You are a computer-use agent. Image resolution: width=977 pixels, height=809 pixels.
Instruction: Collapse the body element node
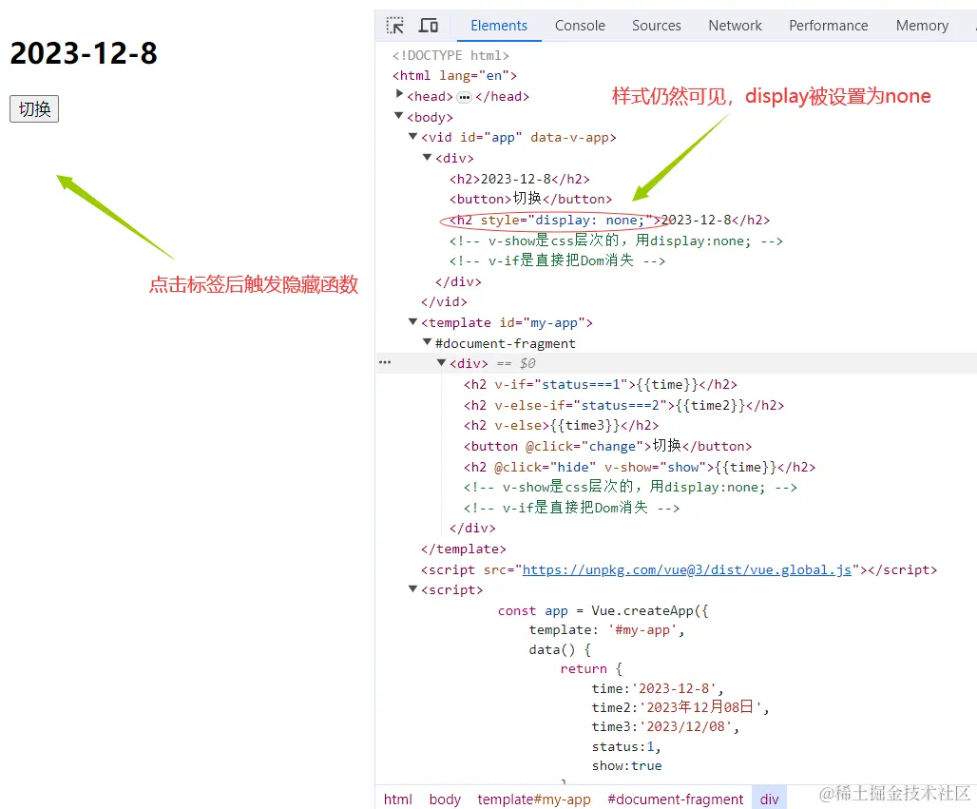(x=399, y=115)
